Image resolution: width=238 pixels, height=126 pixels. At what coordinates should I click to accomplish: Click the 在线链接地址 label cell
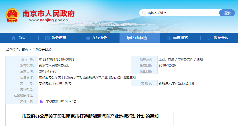pos(22,95)
